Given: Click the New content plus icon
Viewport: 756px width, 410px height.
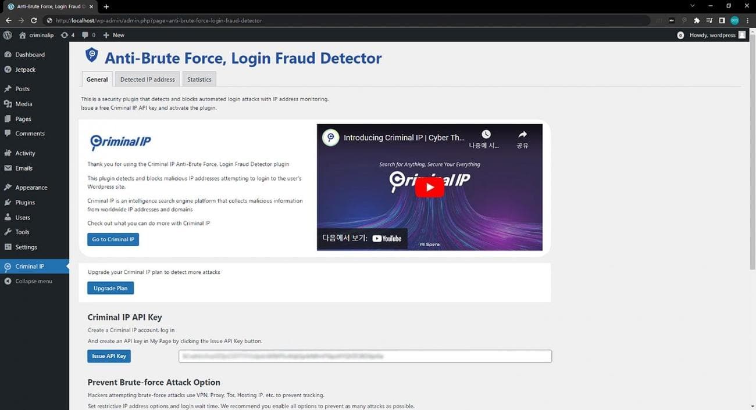Looking at the screenshot, I should point(106,35).
